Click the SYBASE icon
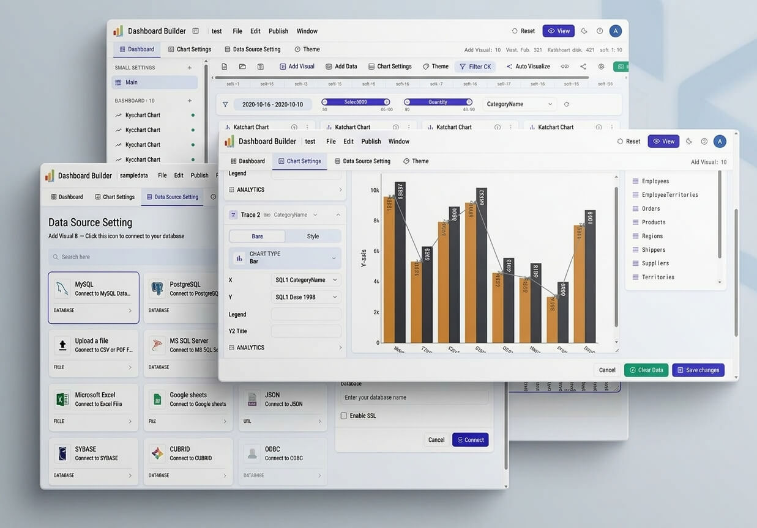Image resolution: width=757 pixels, height=528 pixels. [x=62, y=453]
